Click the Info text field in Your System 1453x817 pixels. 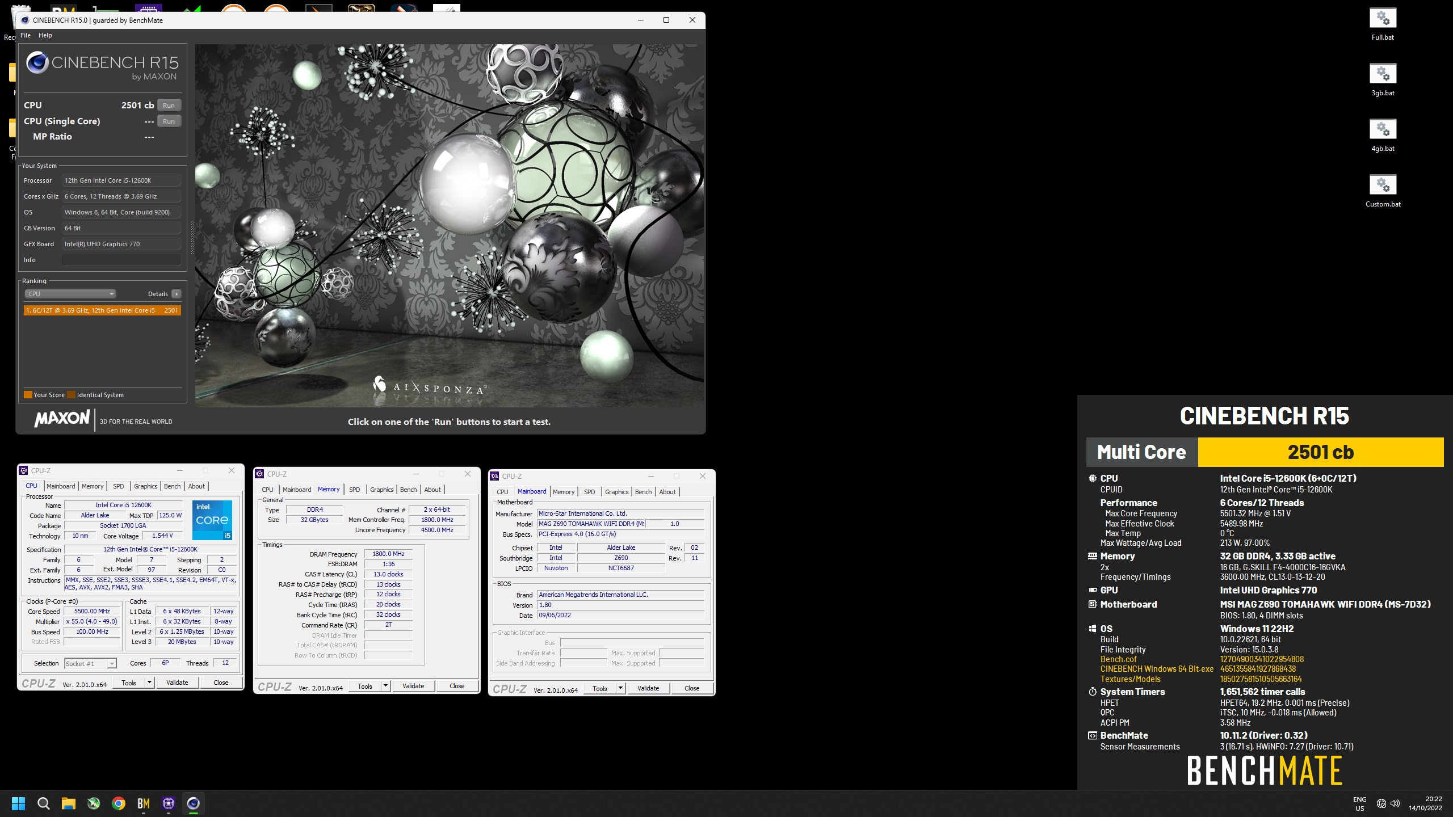click(121, 260)
